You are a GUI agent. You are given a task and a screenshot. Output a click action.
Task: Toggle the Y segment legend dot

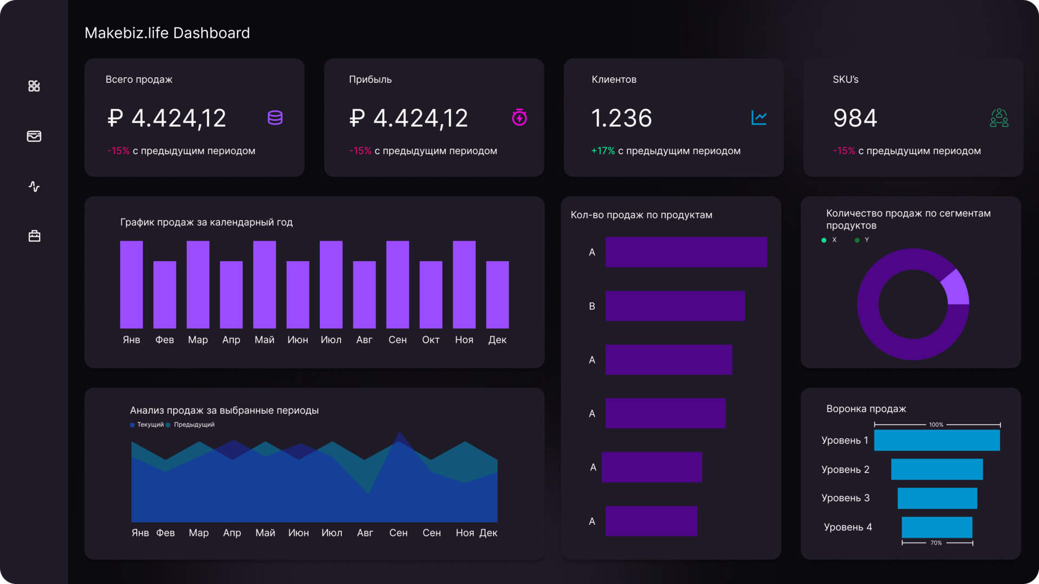[x=857, y=240]
